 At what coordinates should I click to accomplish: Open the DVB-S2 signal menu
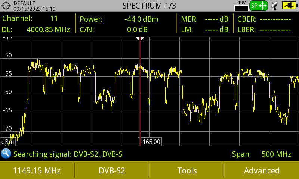pyautogui.click(x=112, y=170)
